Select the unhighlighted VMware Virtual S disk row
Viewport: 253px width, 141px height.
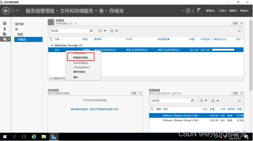click(196, 121)
